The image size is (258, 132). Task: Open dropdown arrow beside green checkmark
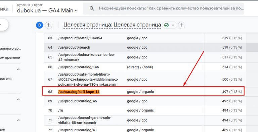click(173, 25)
